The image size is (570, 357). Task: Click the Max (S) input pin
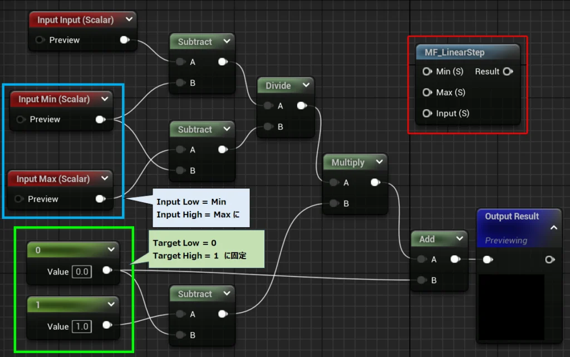427,92
